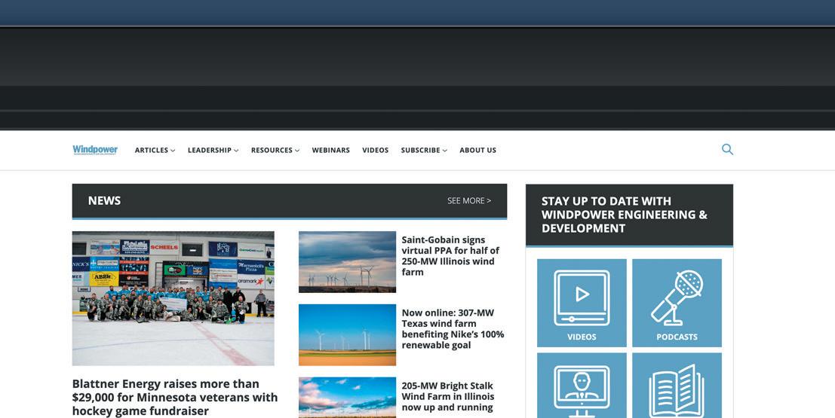Expand the Articles dropdown menu

tap(155, 150)
